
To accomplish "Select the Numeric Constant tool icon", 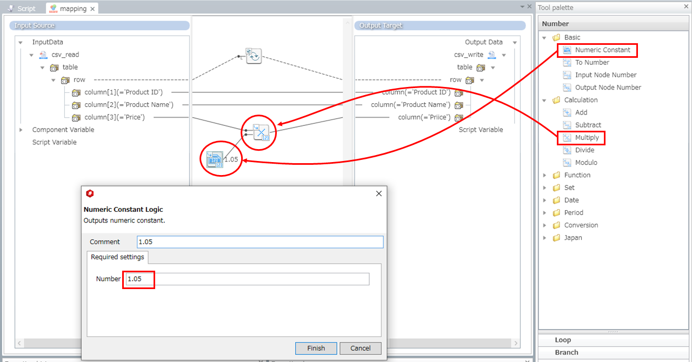I will [567, 50].
